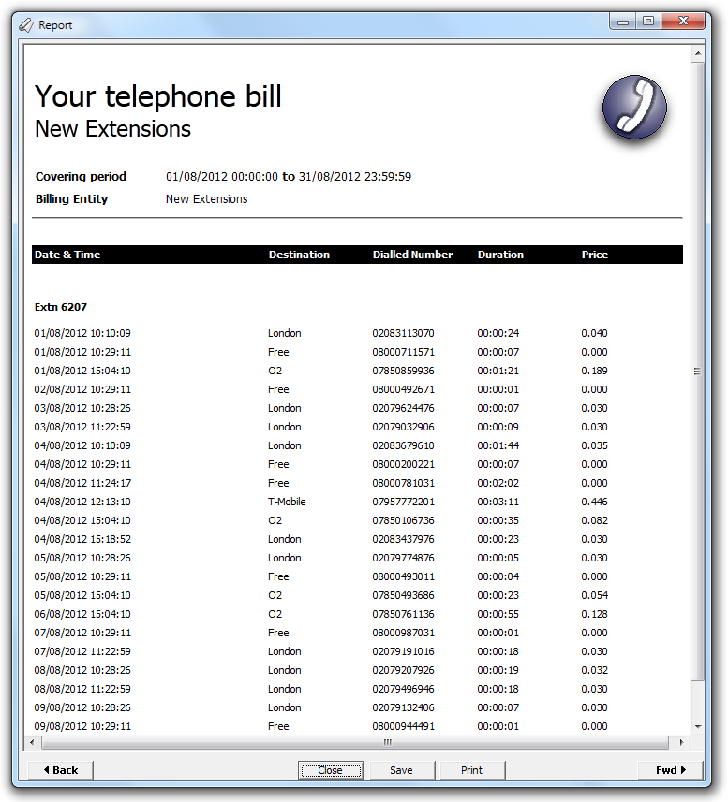728x802 pixels.
Task: Click the T-Mobile destination
Action: point(287,502)
